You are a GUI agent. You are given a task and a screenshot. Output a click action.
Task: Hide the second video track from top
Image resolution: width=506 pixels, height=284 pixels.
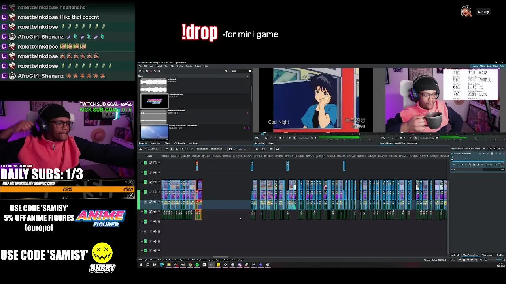(155, 172)
